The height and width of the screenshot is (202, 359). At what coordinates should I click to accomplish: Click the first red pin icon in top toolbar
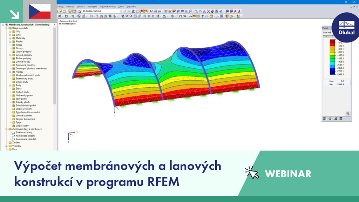pos(235,11)
